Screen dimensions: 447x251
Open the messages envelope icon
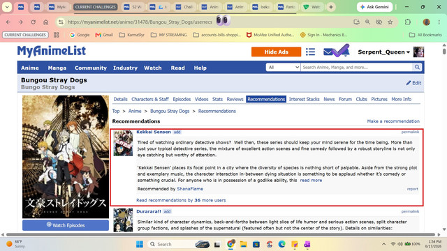[x=328, y=52]
